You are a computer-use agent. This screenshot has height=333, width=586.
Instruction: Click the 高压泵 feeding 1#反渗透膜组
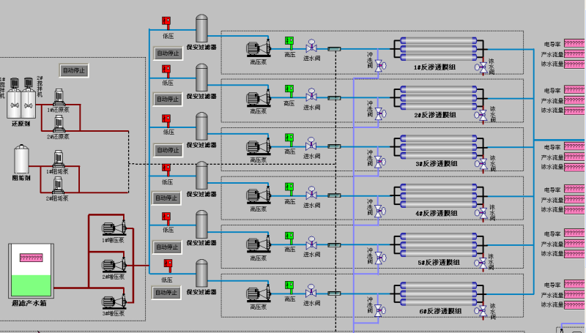click(x=256, y=48)
